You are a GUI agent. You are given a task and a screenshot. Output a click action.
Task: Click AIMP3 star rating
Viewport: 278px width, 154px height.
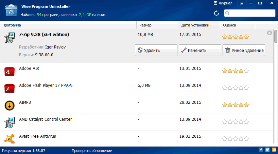pos(236,105)
